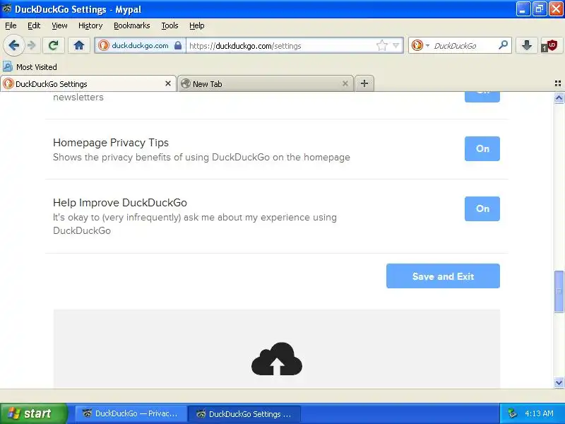Viewport: 565px width, 424px height.
Task: Click the cloud upload icon
Action: (x=277, y=359)
